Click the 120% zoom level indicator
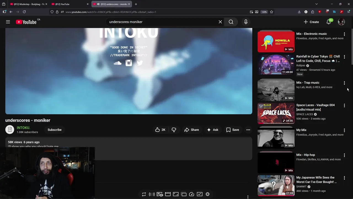This screenshot has height=199, width=353. point(264,12)
